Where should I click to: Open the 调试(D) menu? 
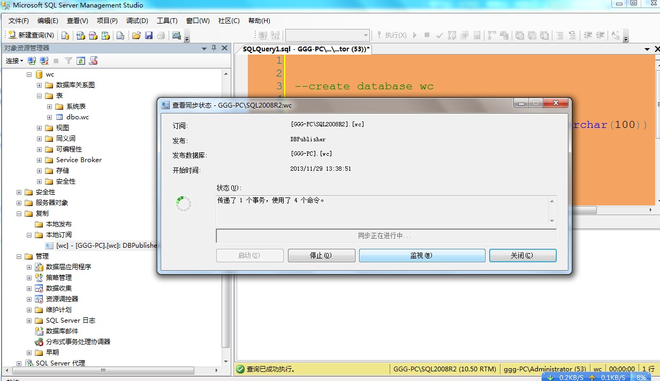coord(137,20)
